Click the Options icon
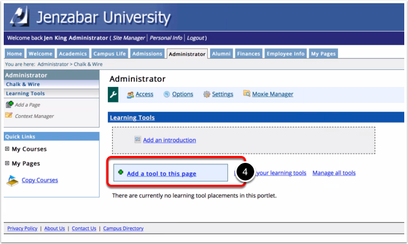 (x=167, y=94)
